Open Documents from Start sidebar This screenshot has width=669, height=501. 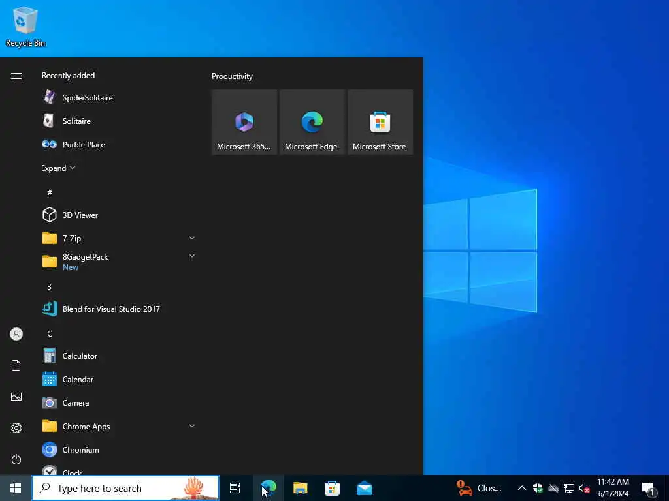16,365
